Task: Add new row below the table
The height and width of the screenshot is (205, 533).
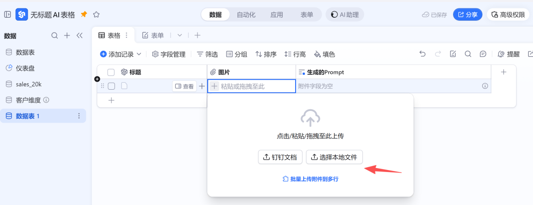Action: pos(111,101)
